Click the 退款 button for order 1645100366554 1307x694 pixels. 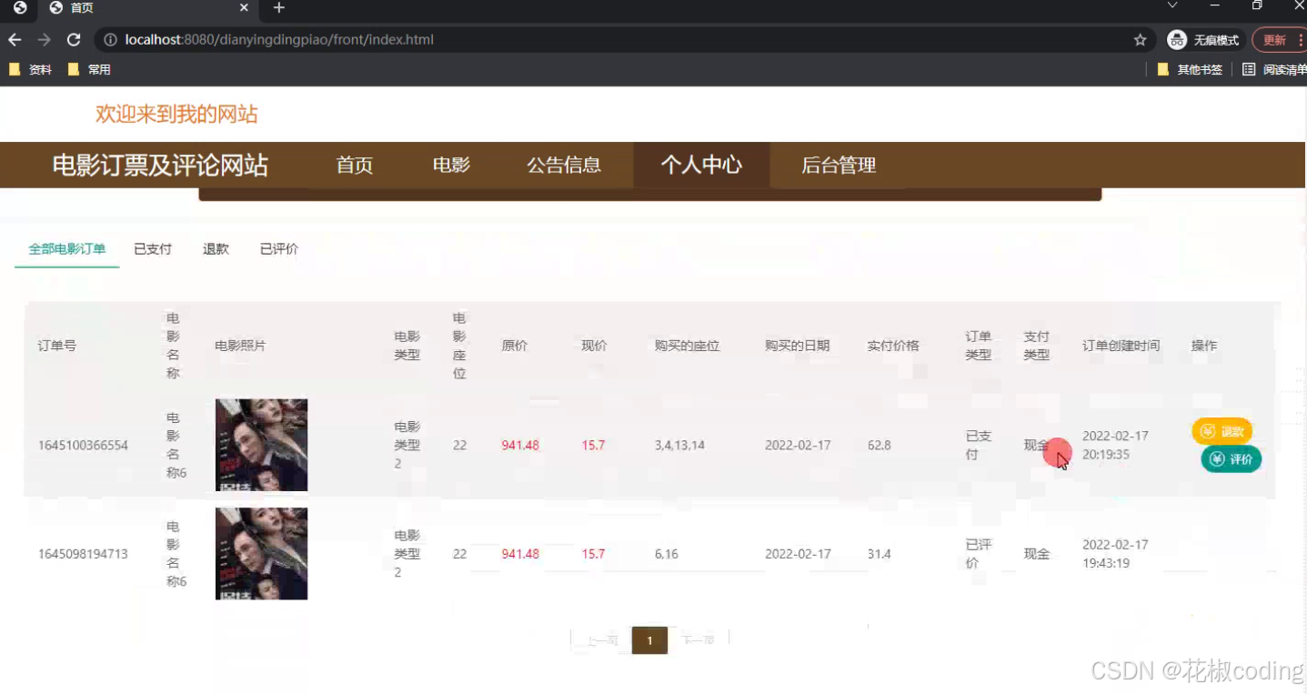pos(1222,431)
